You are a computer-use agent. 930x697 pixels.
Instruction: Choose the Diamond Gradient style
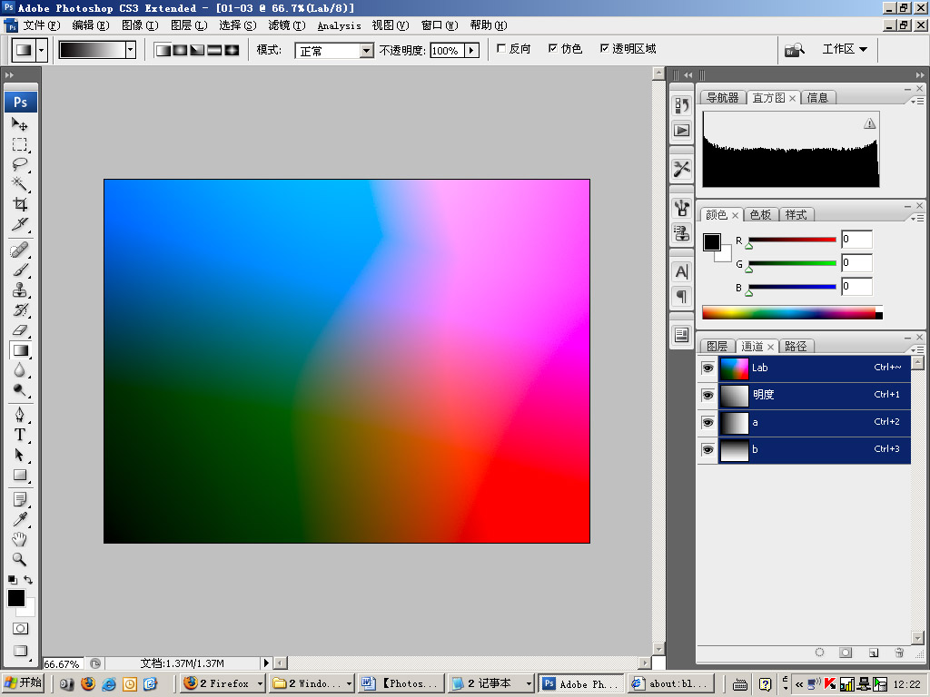[x=232, y=50]
